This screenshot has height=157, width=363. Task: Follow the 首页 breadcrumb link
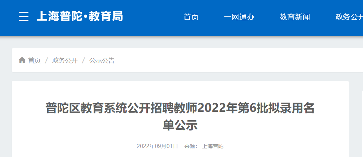(x=34, y=61)
